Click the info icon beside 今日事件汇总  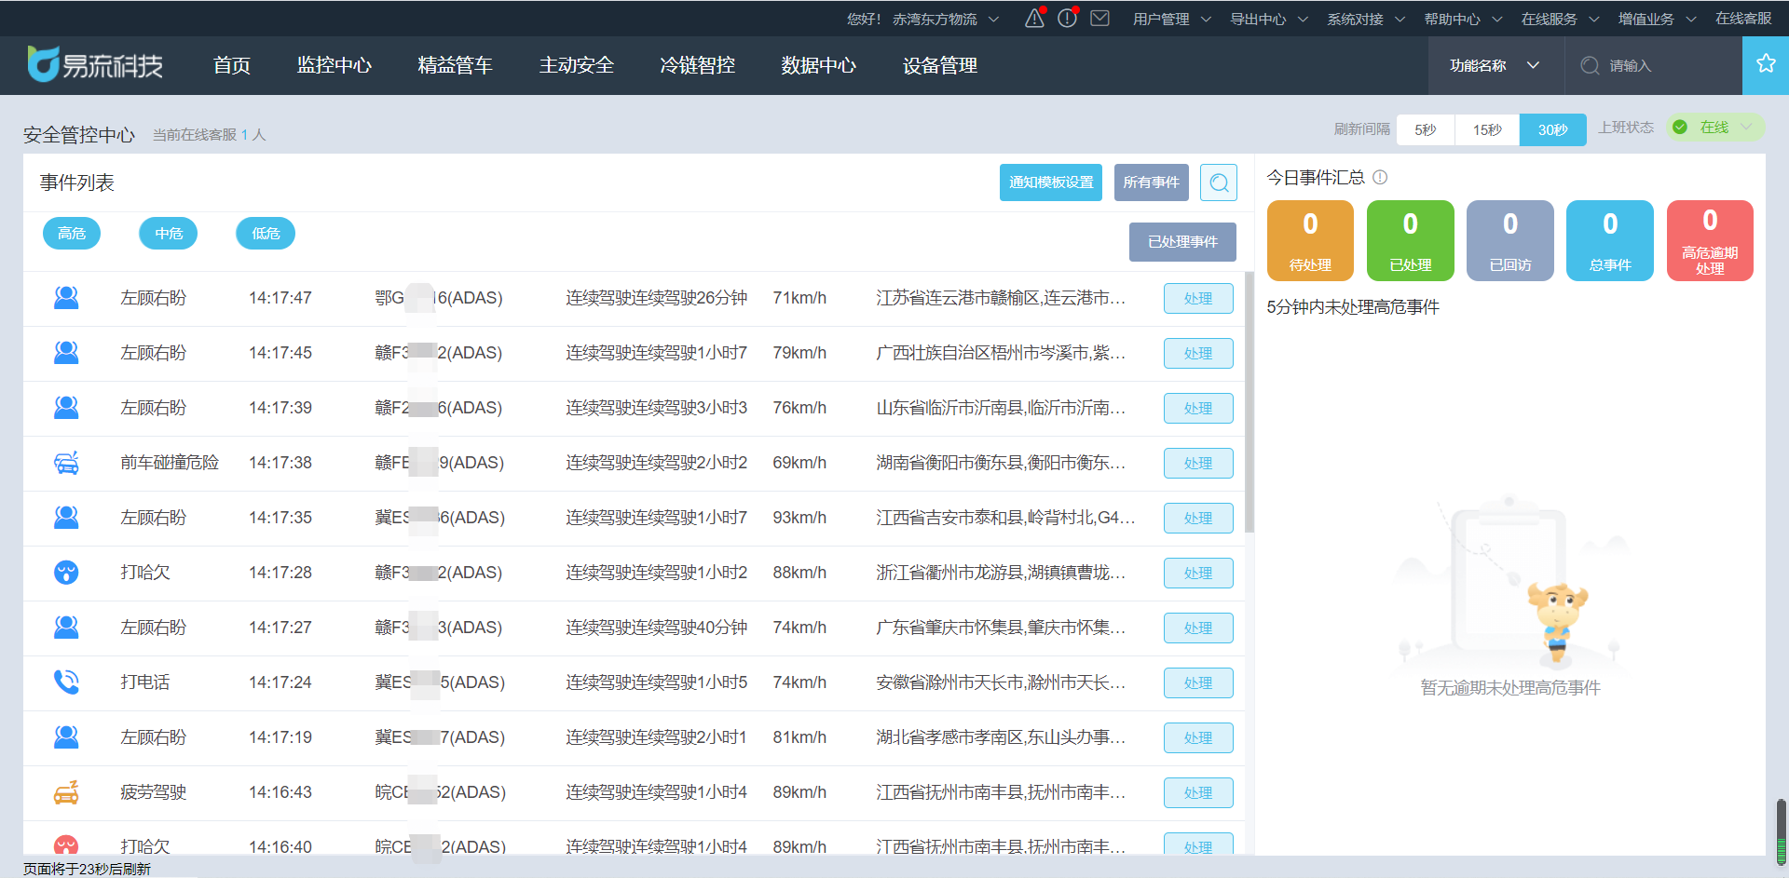click(x=1380, y=177)
